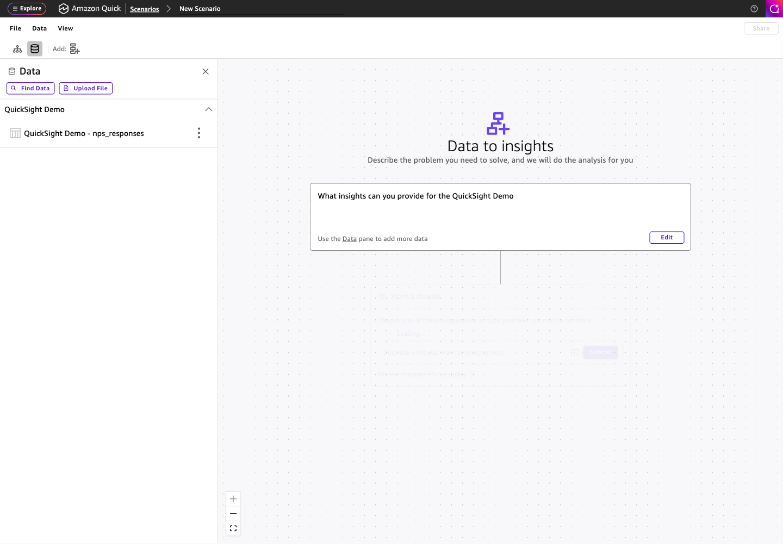The height and width of the screenshot is (544, 783).
Task: Open options for nps_responses dataset
Action: [199, 133]
